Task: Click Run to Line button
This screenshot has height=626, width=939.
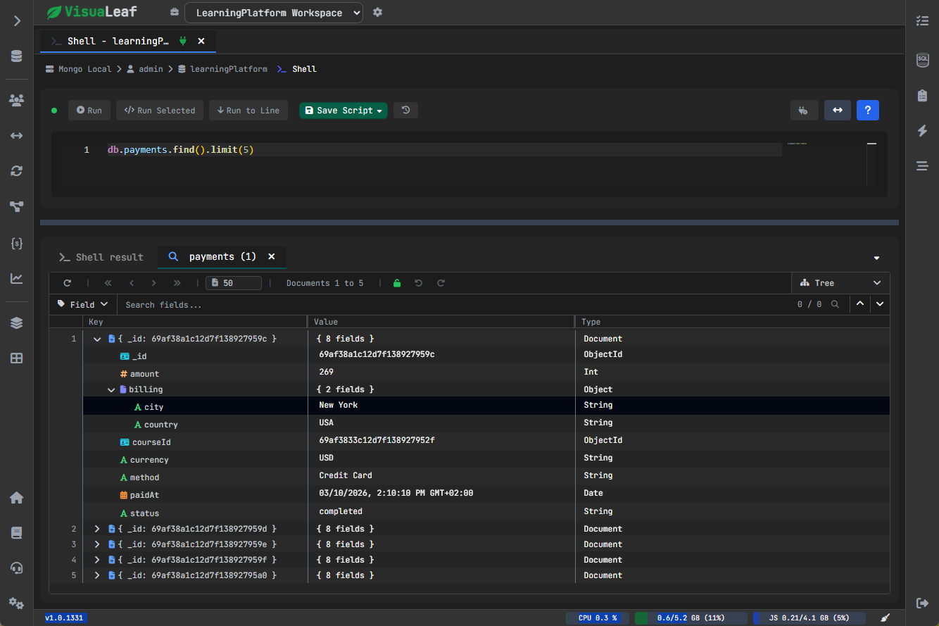Action: tap(248, 110)
